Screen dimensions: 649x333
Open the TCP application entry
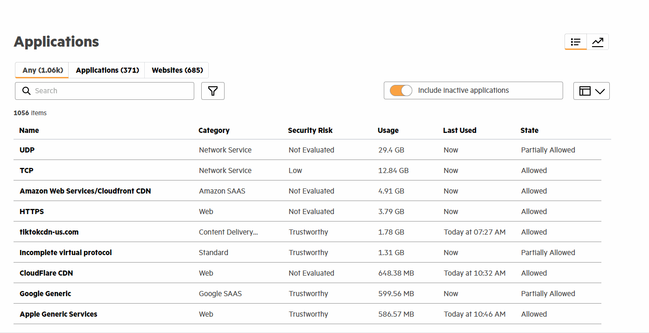[27, 171]
